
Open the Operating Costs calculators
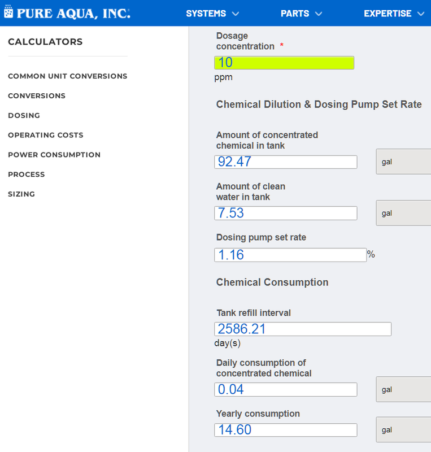pyautogui.click(x=46, y=135)
